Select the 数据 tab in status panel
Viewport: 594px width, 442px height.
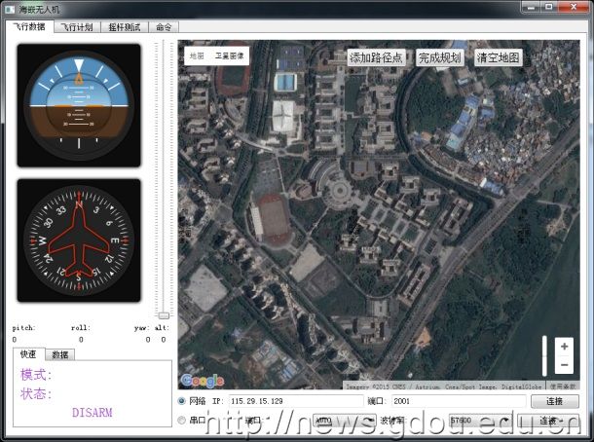coord(59,354)
